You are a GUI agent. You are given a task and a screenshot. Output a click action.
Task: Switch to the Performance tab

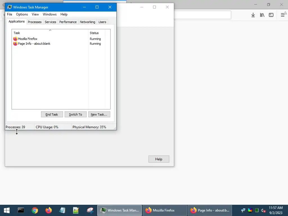tap(68, 22)
